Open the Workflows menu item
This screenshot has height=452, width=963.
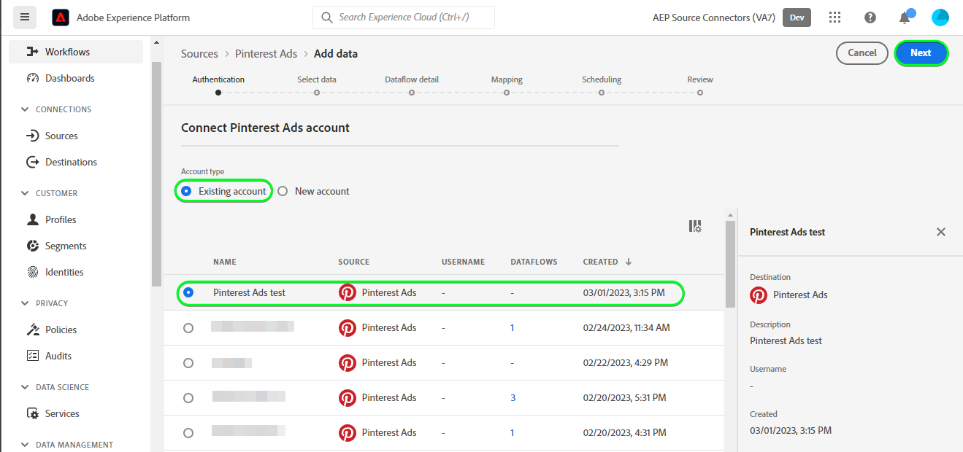pyautogui.click(x=76, y=52)
